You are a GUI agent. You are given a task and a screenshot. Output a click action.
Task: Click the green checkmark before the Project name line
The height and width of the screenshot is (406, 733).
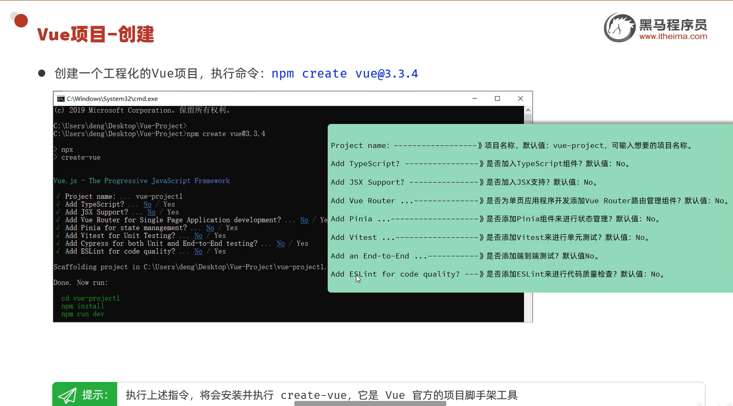[58, 196]
